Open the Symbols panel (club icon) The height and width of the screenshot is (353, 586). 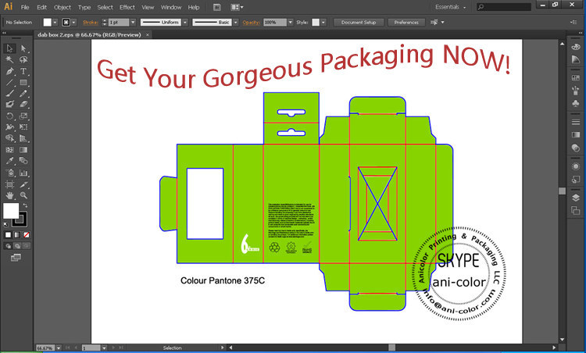[576, 103]
